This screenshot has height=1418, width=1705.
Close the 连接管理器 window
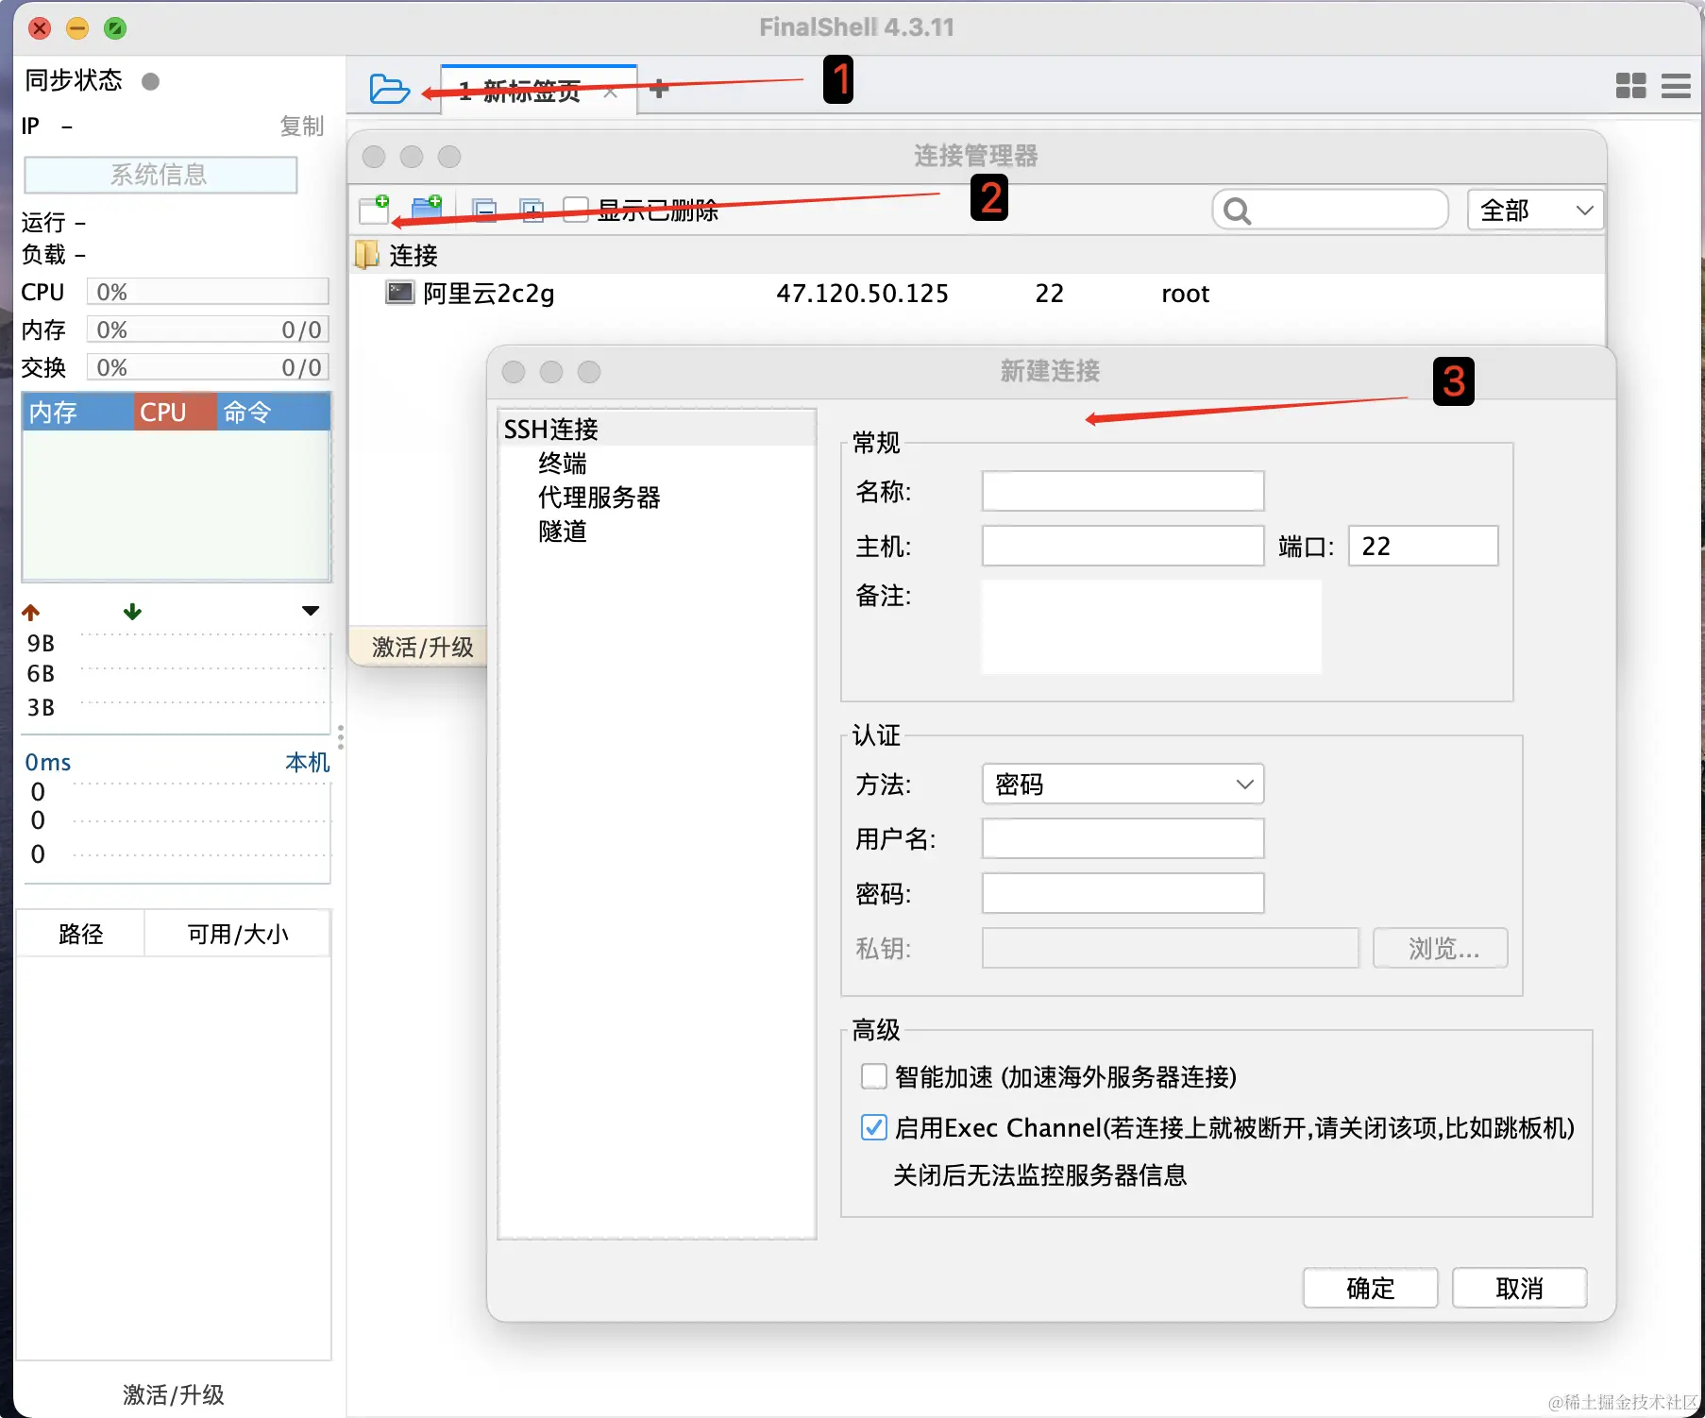click(374, 157)
